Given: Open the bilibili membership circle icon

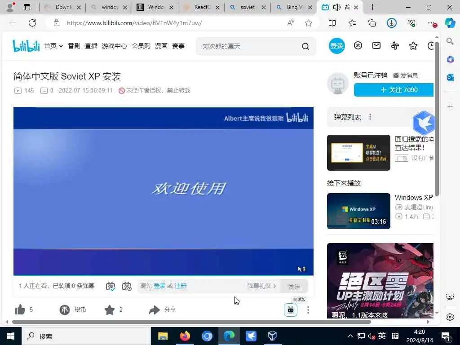Looking at the screenshot, I should 358,45.
